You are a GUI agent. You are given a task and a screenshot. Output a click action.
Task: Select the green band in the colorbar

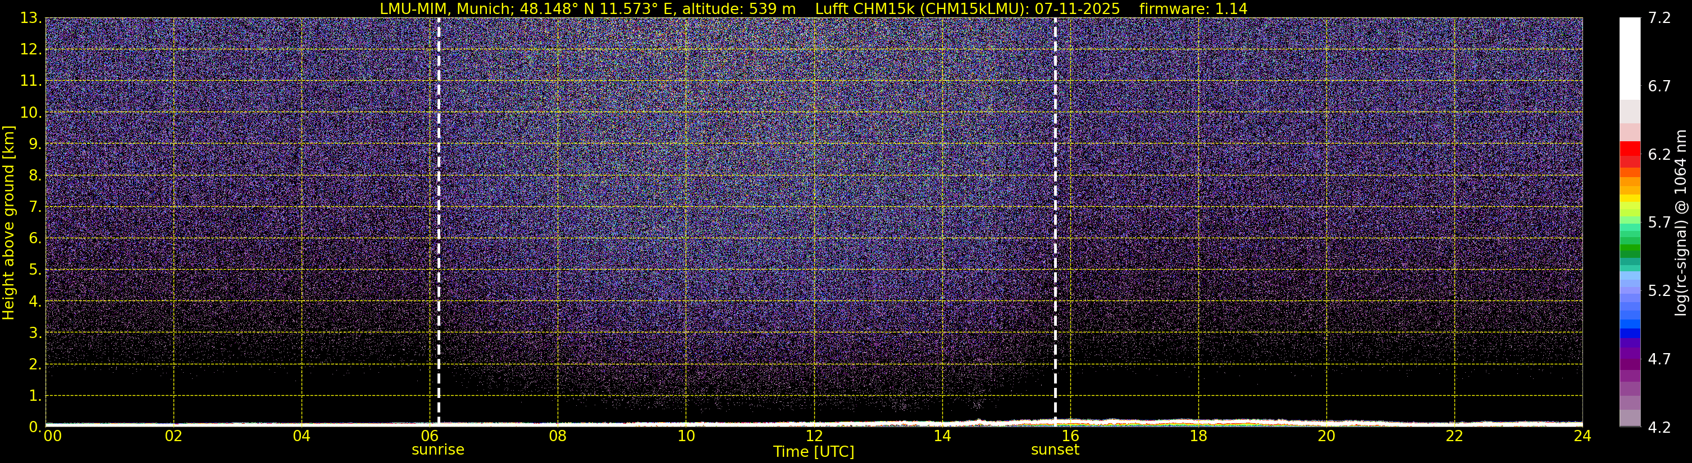point(1630,251)
